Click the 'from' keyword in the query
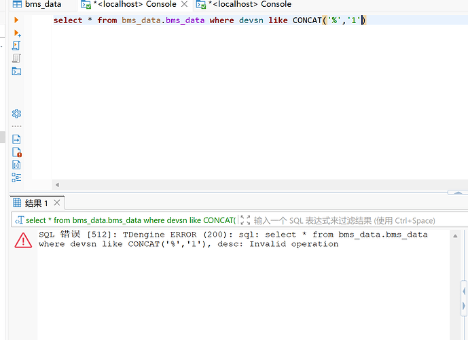Viewport: 468px width, 340px height. point(107,20)
